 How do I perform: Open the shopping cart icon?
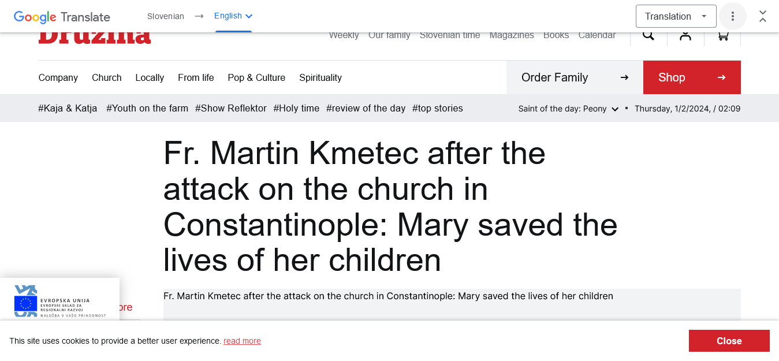722,36
